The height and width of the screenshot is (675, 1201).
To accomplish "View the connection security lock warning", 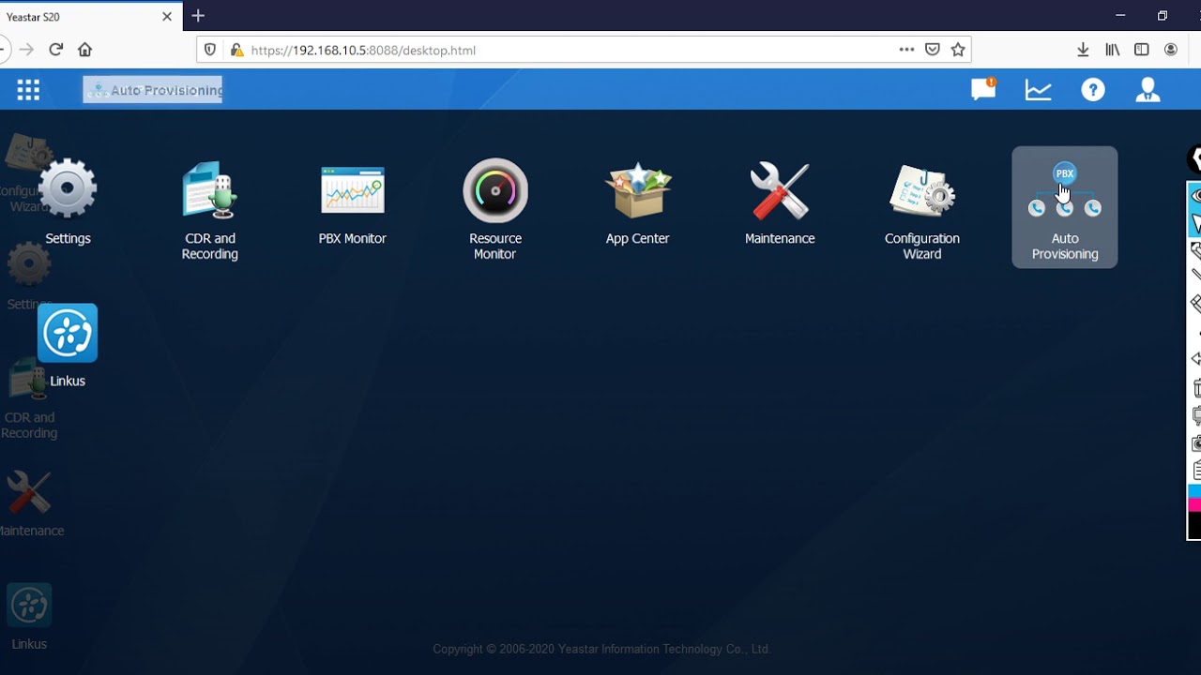I will coord(236,50).
